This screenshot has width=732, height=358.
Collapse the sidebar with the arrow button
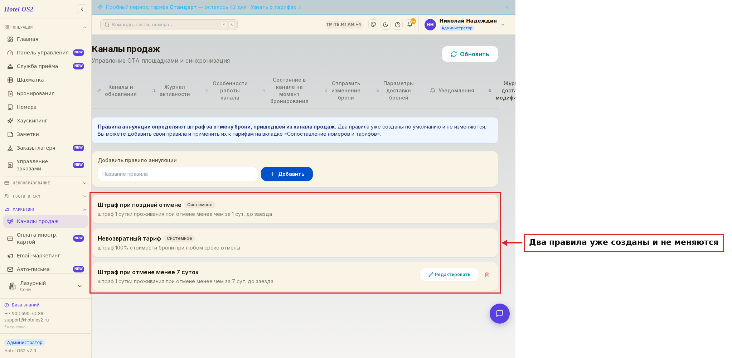82,9
